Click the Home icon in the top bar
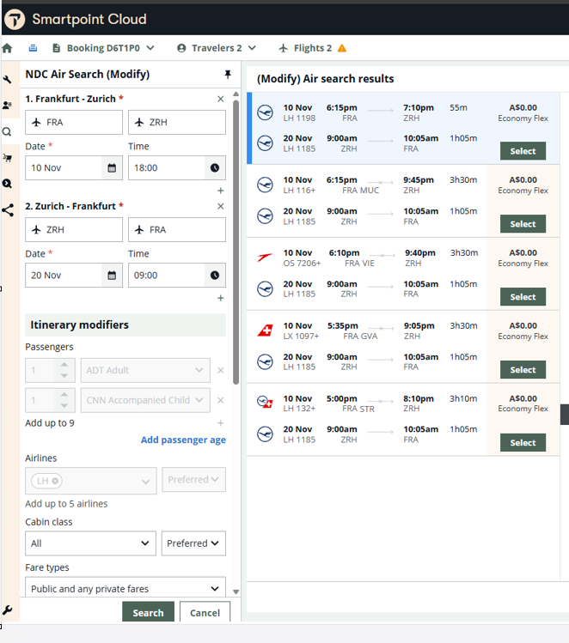 [x=8, y=49]
